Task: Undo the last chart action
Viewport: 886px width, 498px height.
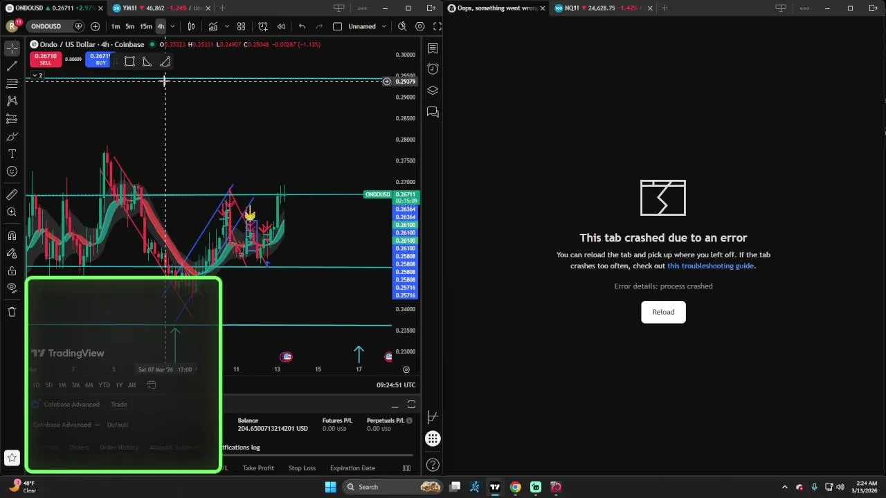Action: point(302,26)
